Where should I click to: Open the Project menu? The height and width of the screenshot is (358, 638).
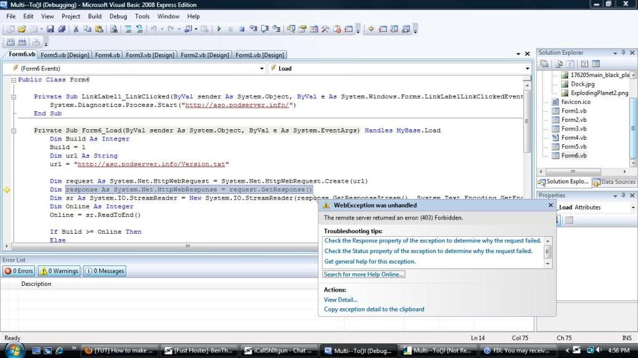tap(71, 16)
